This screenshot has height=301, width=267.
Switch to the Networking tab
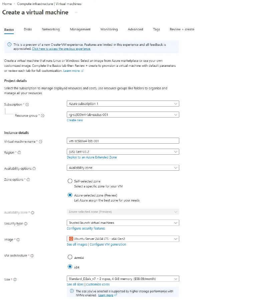(51, 29)
